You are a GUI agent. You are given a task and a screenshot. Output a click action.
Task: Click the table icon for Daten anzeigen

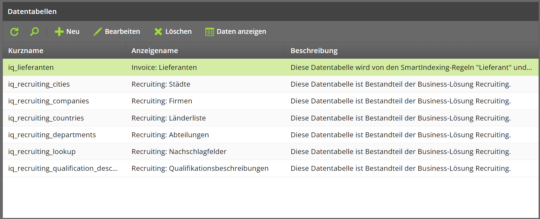[209, 32]
